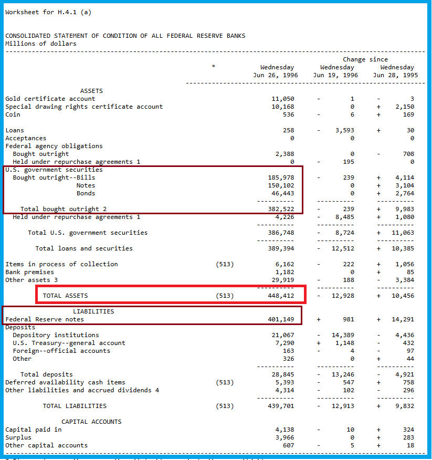Click the TOTAL LIABILITIES label

(x=75, y=406)
